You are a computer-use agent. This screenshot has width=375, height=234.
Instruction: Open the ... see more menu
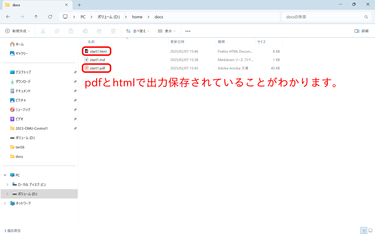pos(188,31)
